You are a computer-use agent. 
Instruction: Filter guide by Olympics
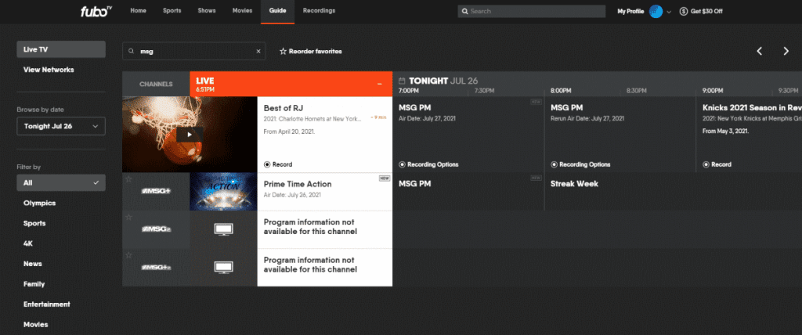39,203
